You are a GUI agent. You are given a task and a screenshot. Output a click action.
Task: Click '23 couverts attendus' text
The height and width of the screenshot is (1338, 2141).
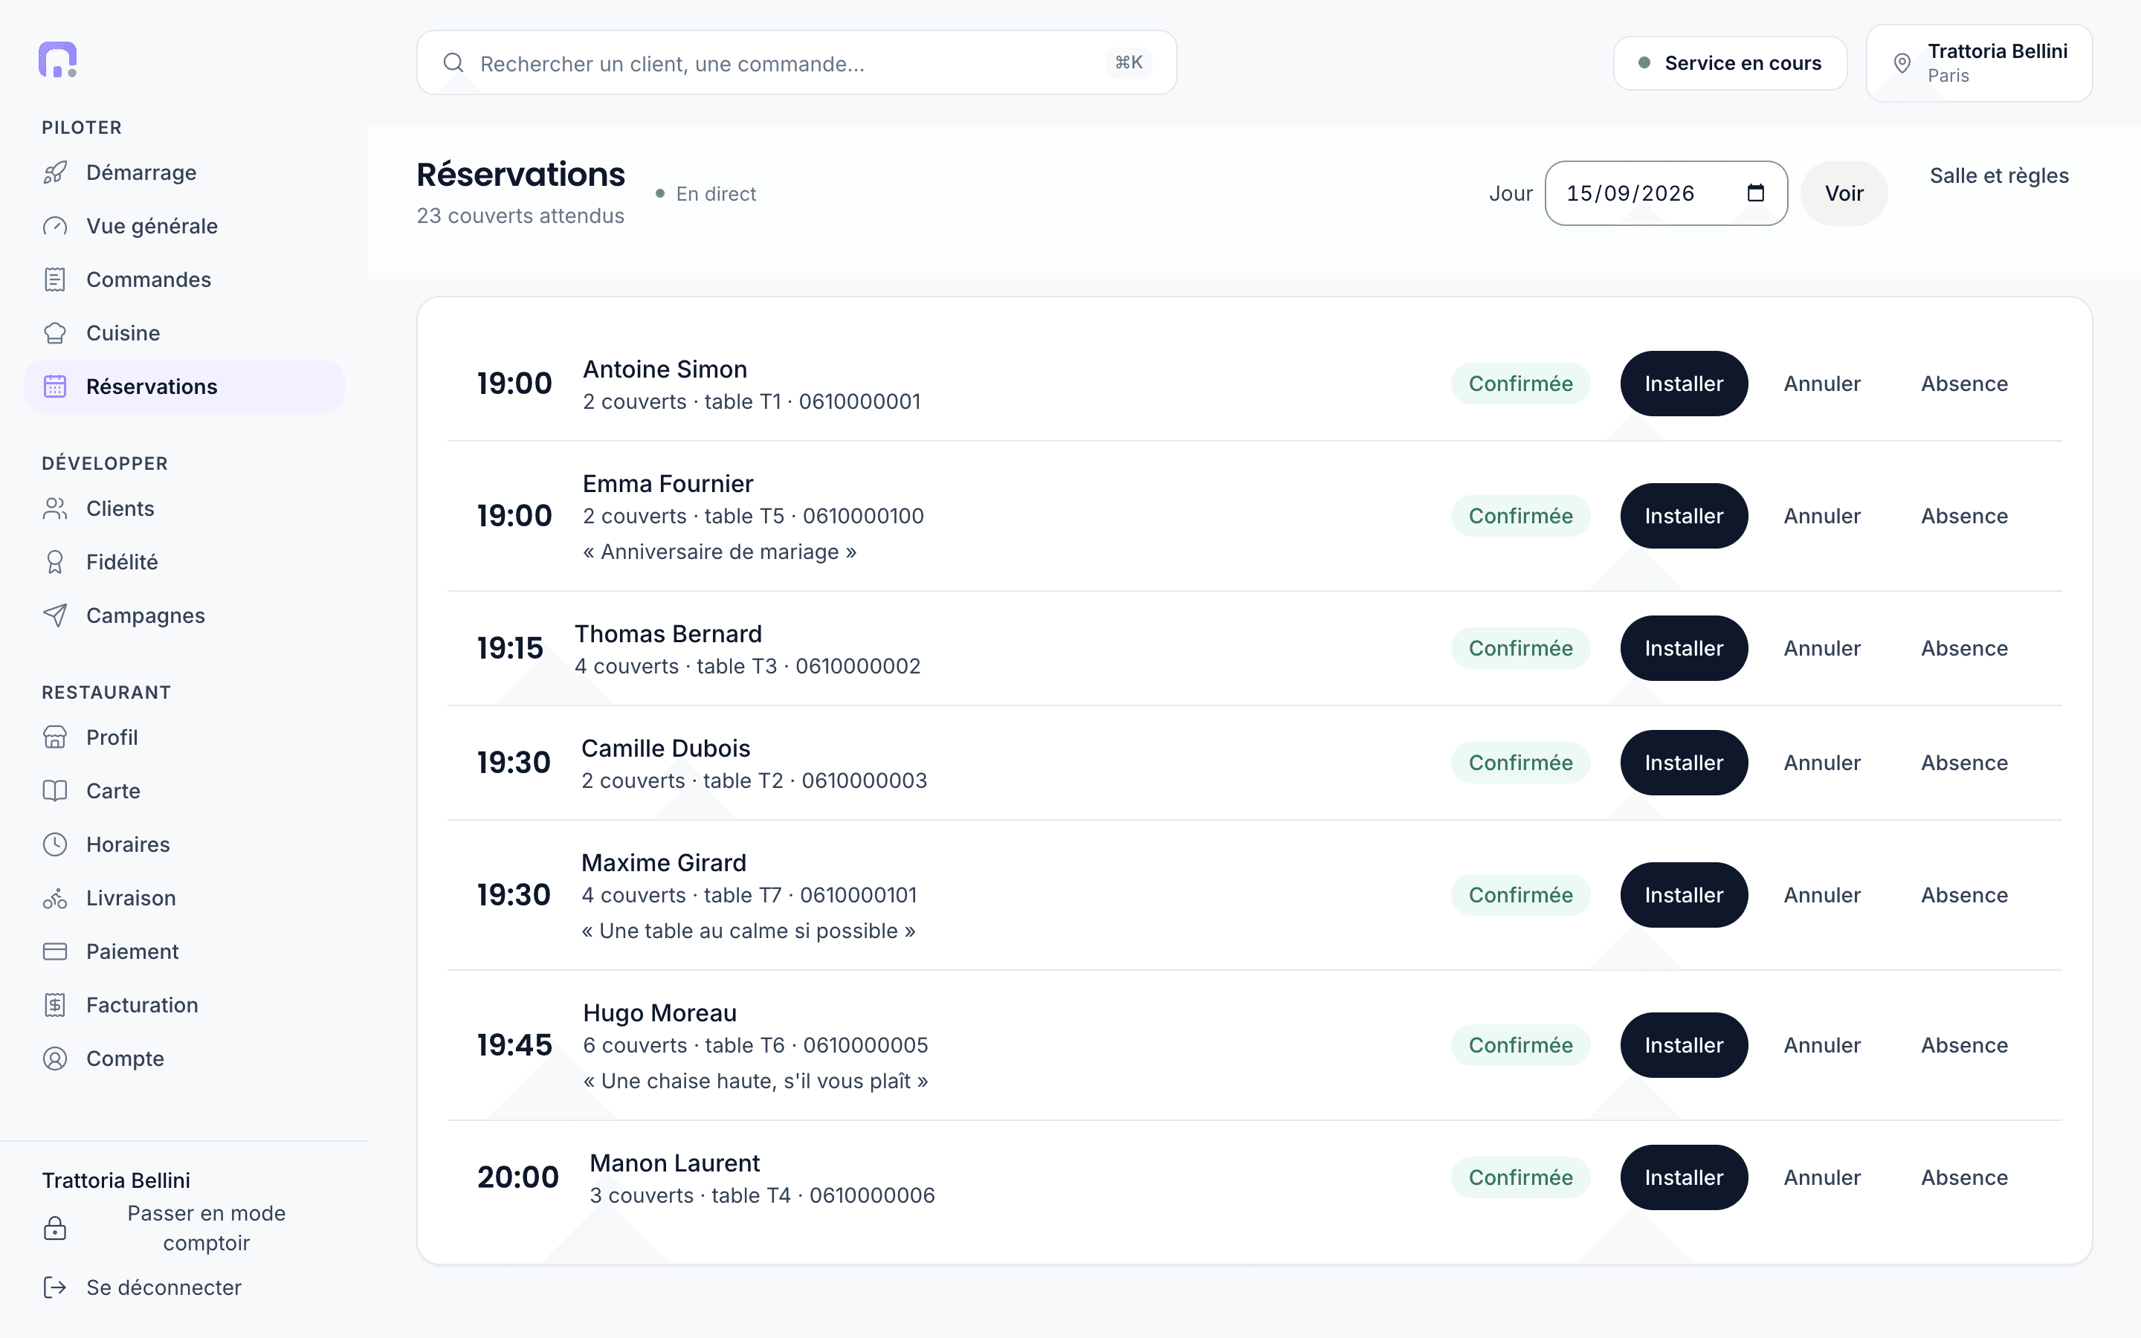[520, 216]
